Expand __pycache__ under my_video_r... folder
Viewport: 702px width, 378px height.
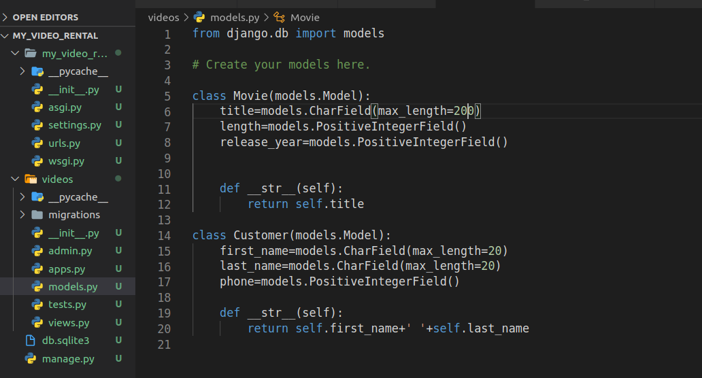(x=22, y=71)
